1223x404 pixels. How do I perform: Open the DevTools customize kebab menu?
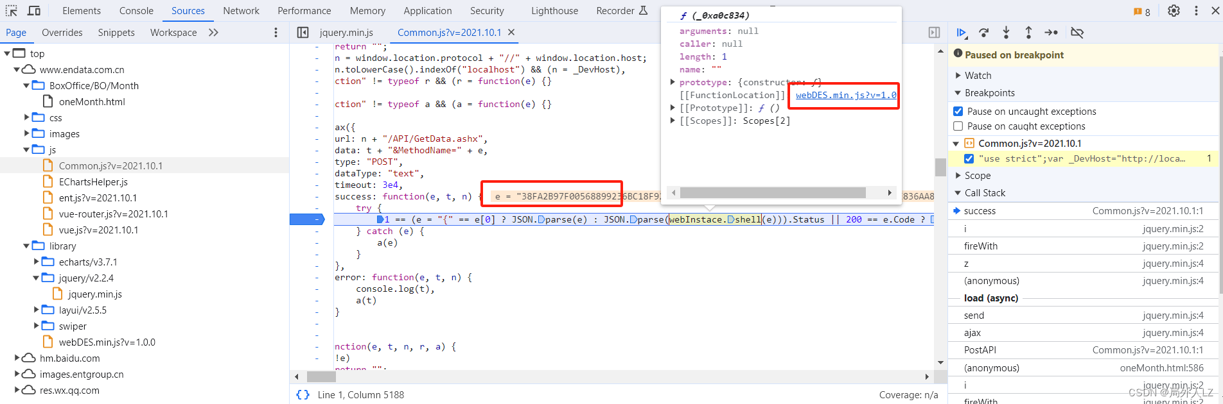[x=1196, y=10]
